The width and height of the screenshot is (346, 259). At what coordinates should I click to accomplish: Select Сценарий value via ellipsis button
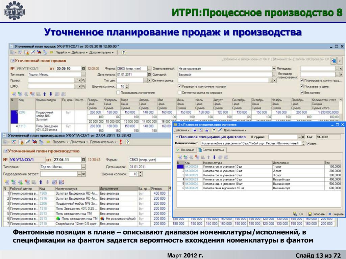coord(274,75)
